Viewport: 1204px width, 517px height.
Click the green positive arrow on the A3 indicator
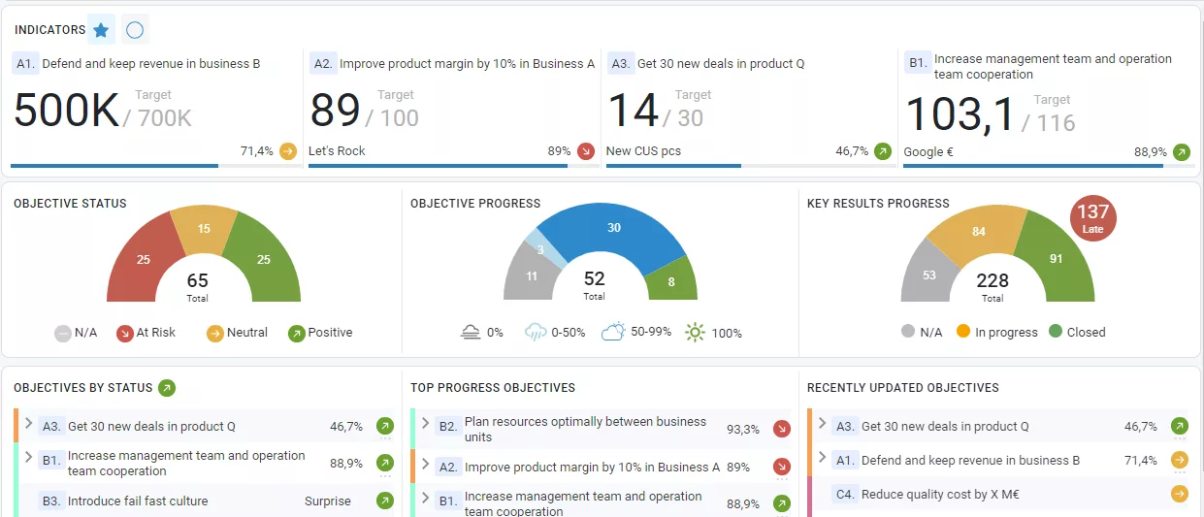883,151
